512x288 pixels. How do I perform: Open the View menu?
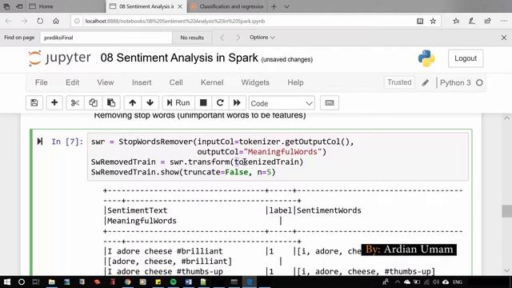pyautogui.click(x=105, y=82)
